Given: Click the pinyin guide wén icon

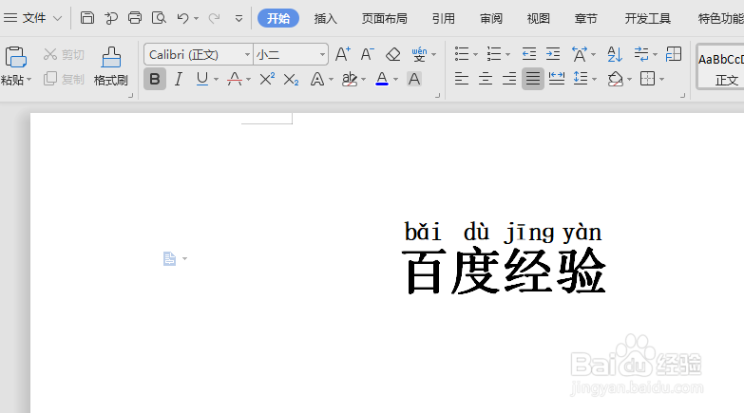Looking at the screenshot, I should pyautogui.click(x=419, y=54).
